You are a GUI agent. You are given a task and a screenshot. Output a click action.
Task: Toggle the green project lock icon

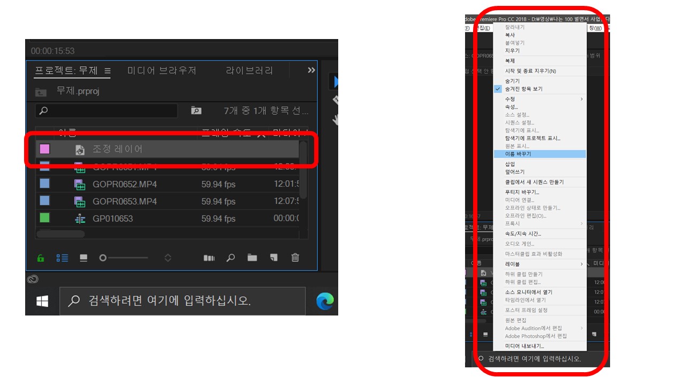pyautogui.click(x=41, y=258)
